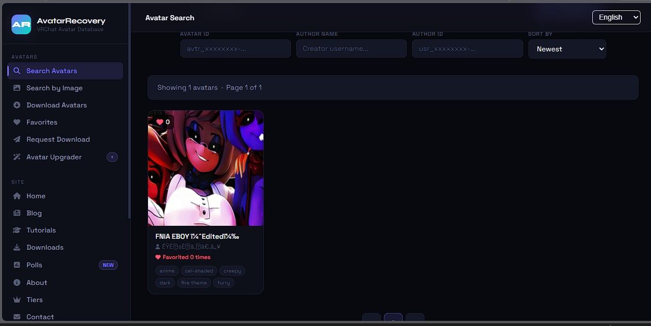The image size is (651, 326).
Task: Open the Sort By Newest dropdown
Action: pyautogui.click(x=567, y=49)
